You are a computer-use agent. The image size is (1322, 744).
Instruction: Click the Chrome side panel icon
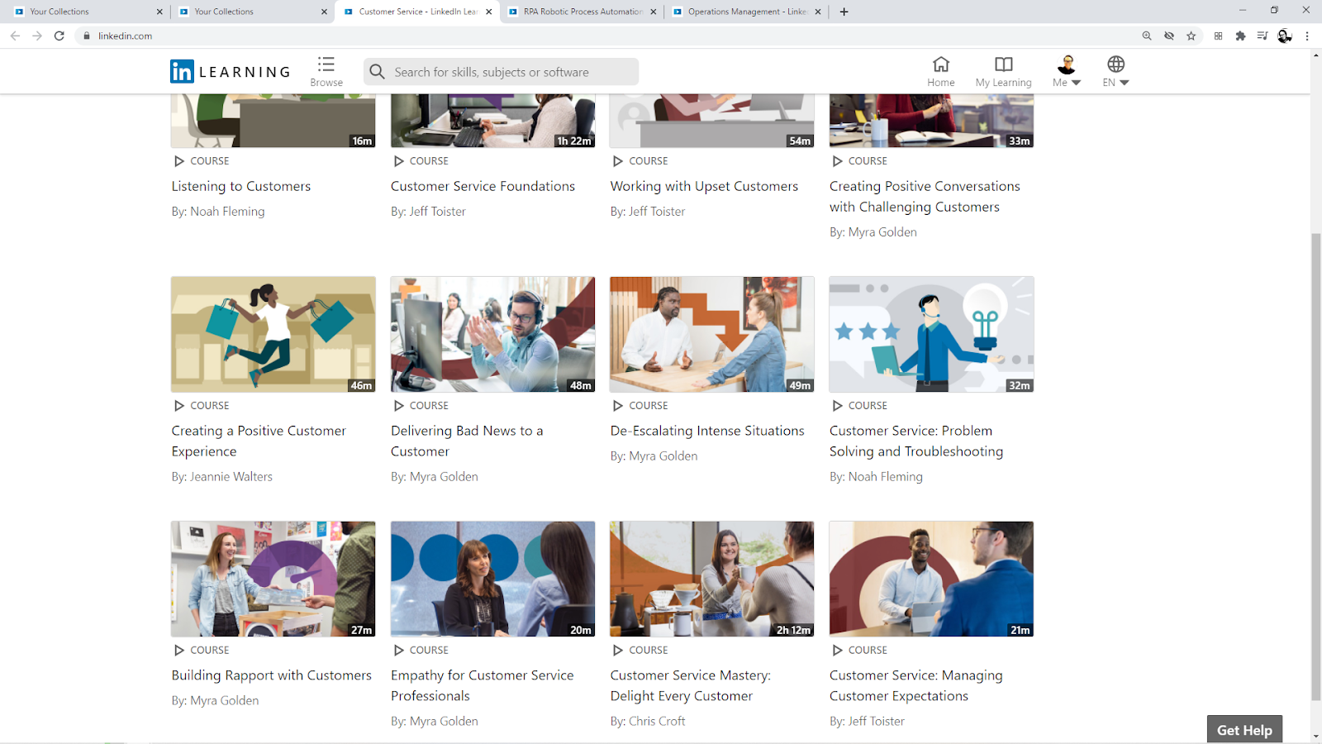pos(1218,36)
